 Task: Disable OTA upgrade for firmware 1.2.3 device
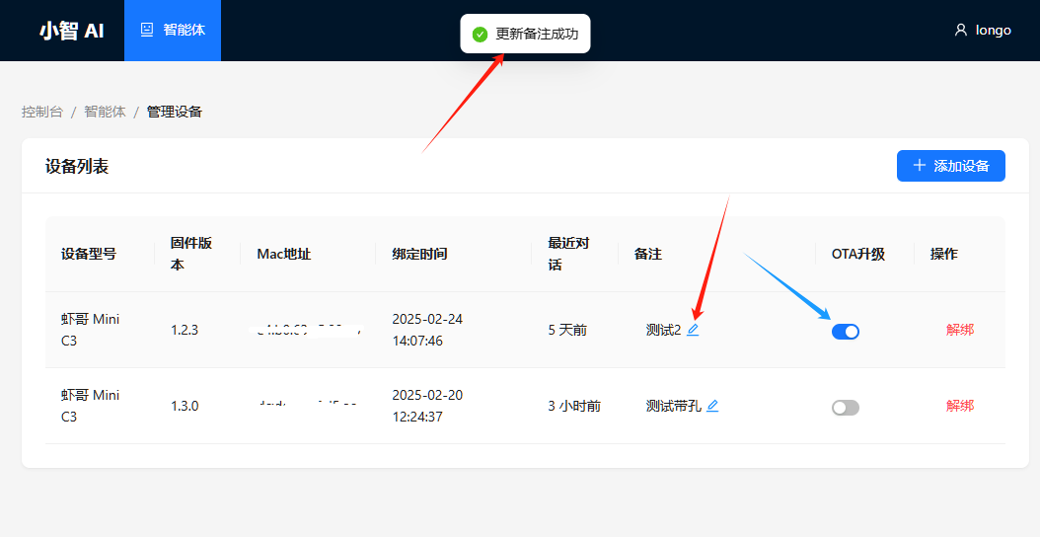point(846,332)
